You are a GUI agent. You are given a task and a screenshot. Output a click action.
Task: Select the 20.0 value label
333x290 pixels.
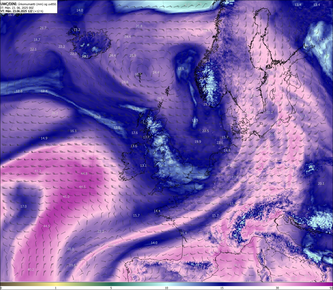pos(71,249)
